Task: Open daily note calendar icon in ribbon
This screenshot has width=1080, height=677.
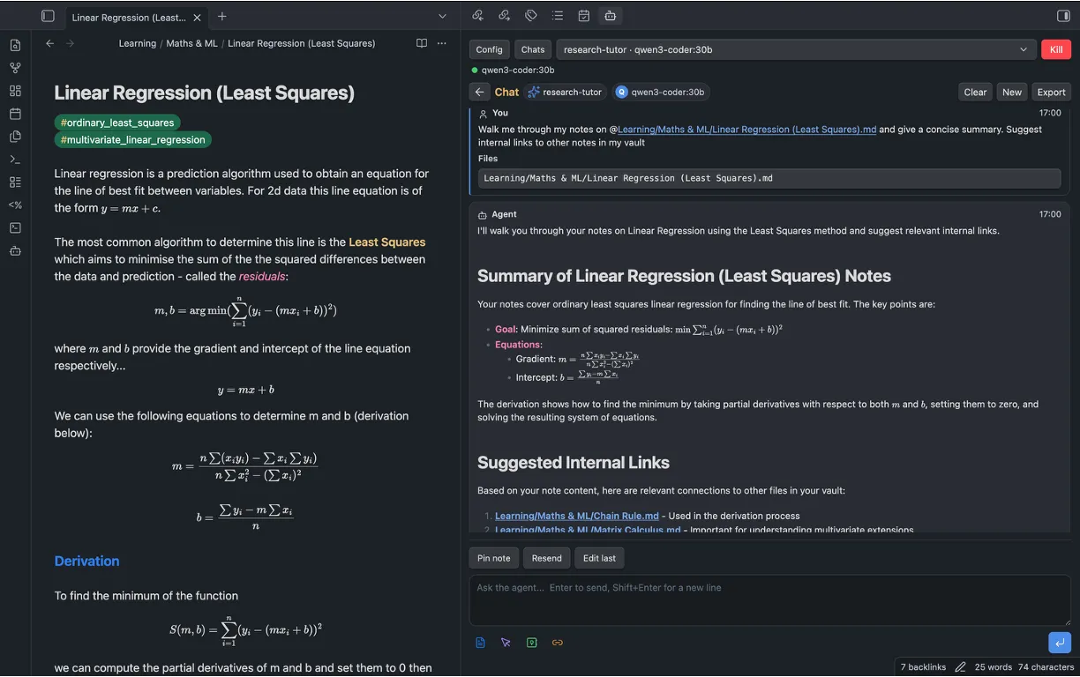Action: click(15, 114)
